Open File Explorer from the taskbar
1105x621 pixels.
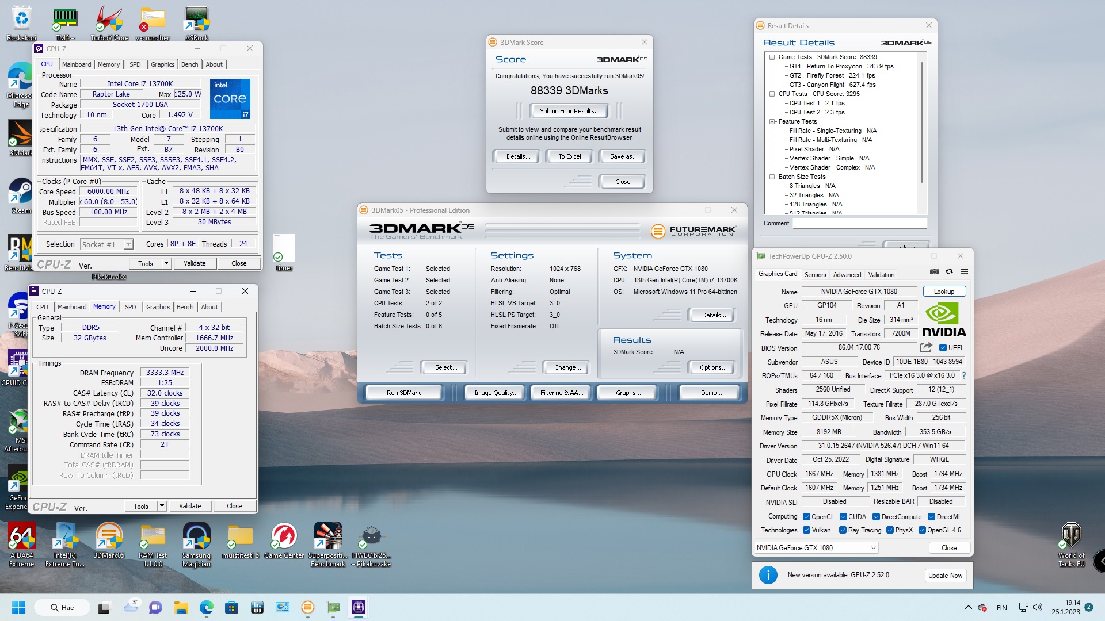point(181,607)
